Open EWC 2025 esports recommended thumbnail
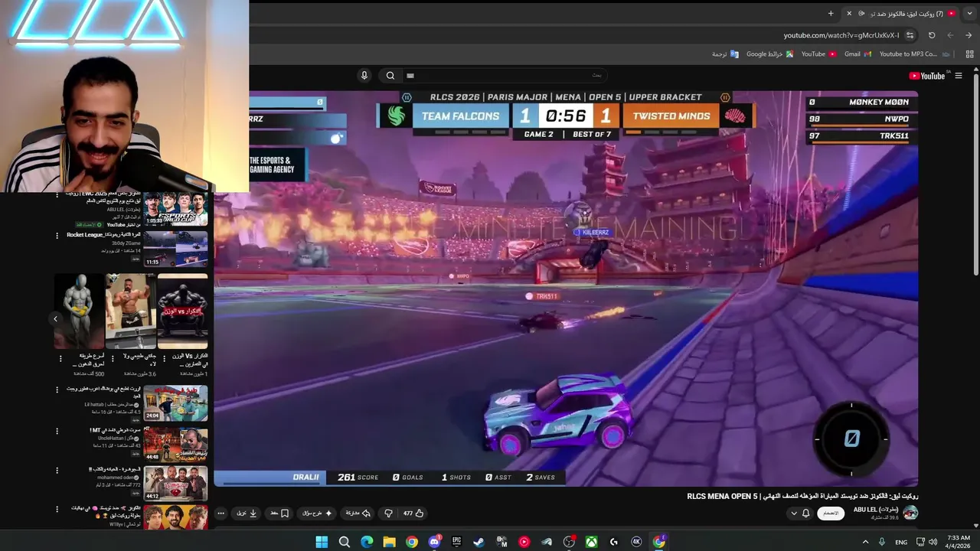The image size is (980, 551). (x=175, y=209)
